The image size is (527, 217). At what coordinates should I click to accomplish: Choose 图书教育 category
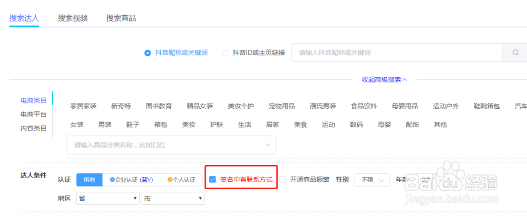point(159,106)
